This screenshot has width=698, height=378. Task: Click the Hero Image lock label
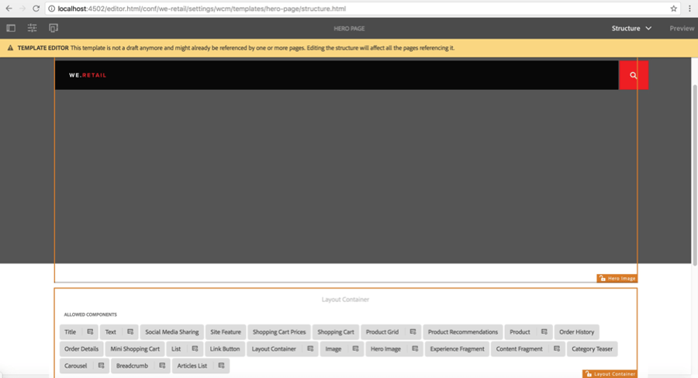pyautogui.click(x=617, y=278)
